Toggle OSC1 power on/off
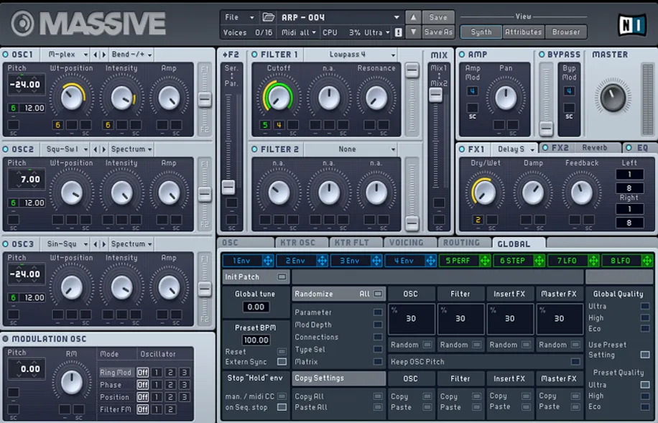Viewport: 658px width, 423px height. pos(6,55)
